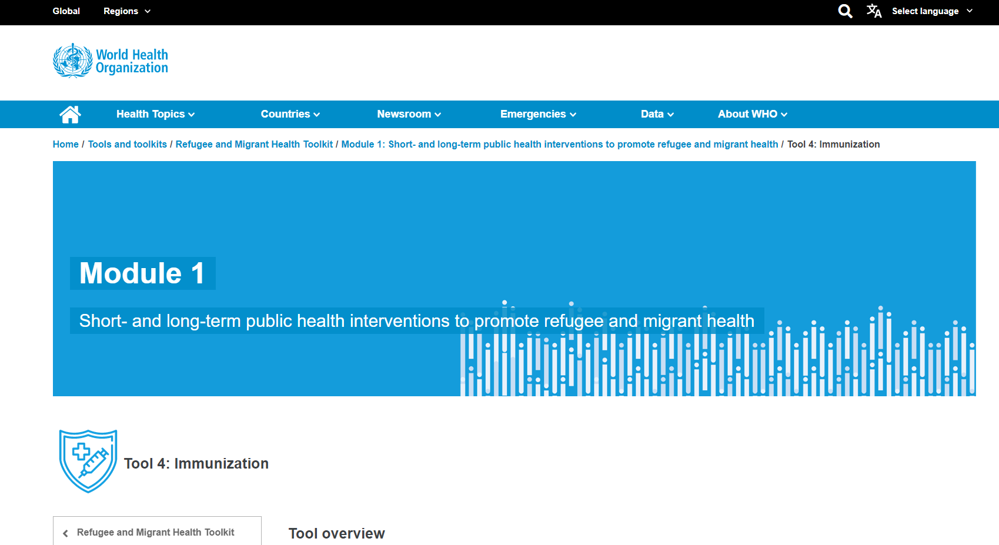The width and height of the screenshot is (999, 545).
Task: Click the World Health Organization logo
Action: (110, 59)
